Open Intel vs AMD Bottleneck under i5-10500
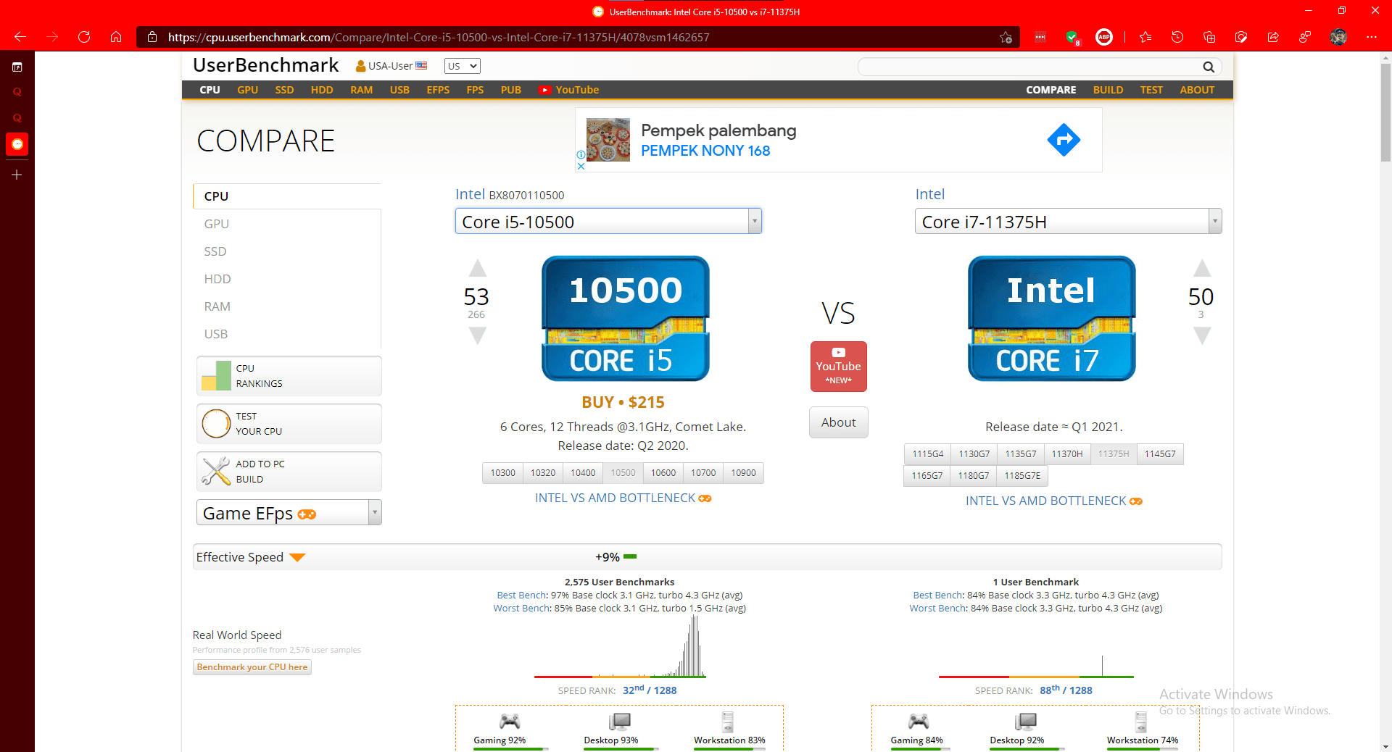 click(x=623, y=498)
